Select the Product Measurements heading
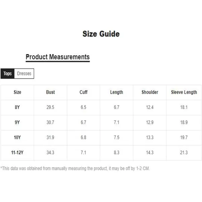This screenshot has width=202, height=202. 58,57
